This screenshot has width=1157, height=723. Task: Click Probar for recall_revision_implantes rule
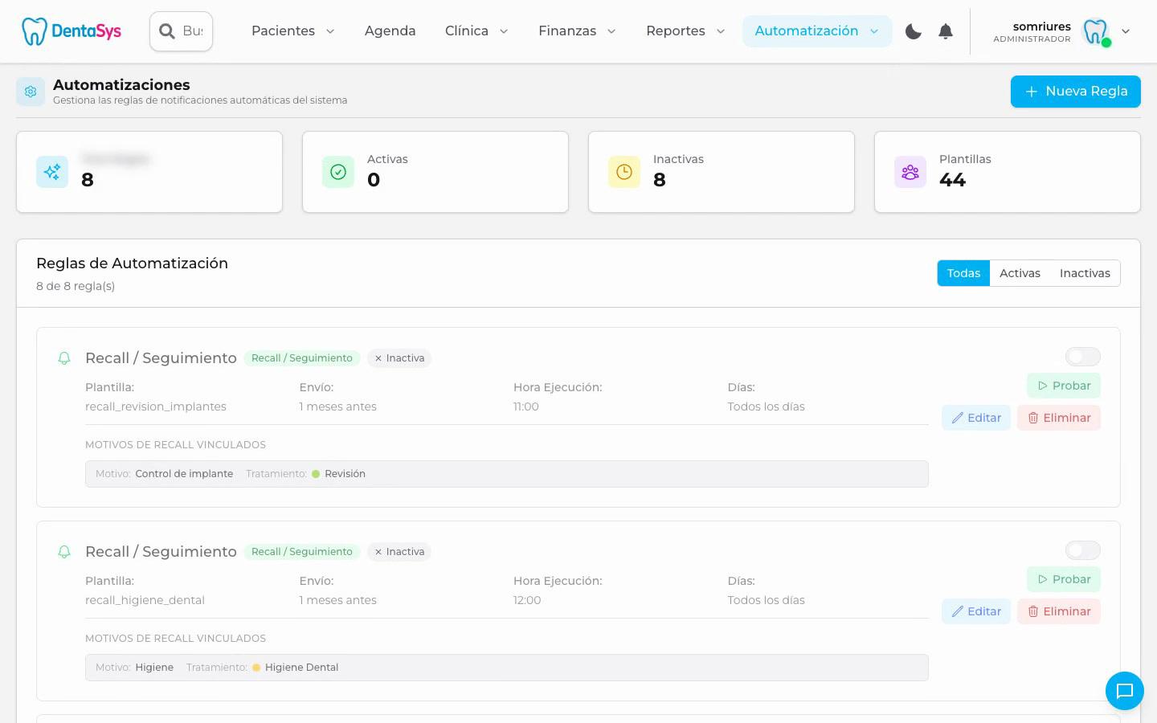[1064, 386]
